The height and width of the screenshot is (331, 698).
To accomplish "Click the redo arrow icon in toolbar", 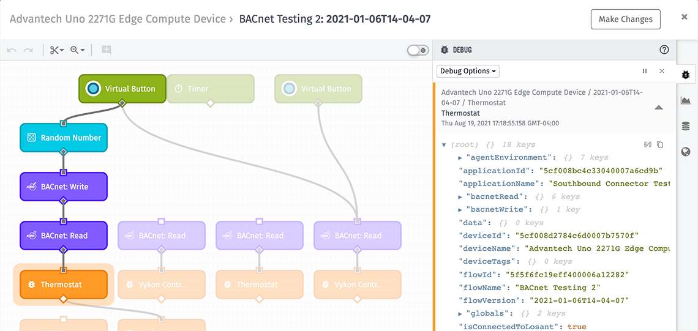I will (x=29, y=50).
